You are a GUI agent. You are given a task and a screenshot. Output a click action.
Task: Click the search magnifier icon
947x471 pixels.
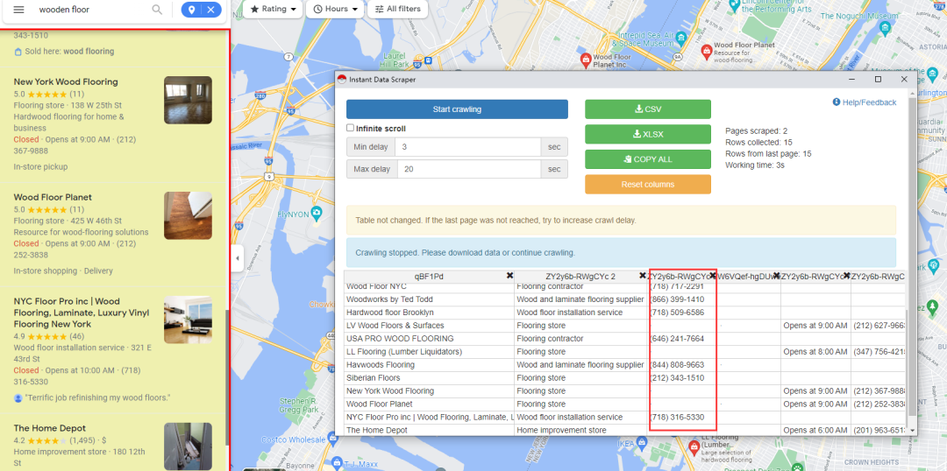(x=157, y=10)
